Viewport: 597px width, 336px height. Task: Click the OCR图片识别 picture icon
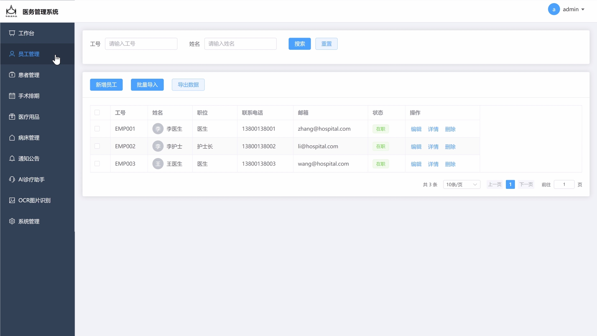point(12,200)
